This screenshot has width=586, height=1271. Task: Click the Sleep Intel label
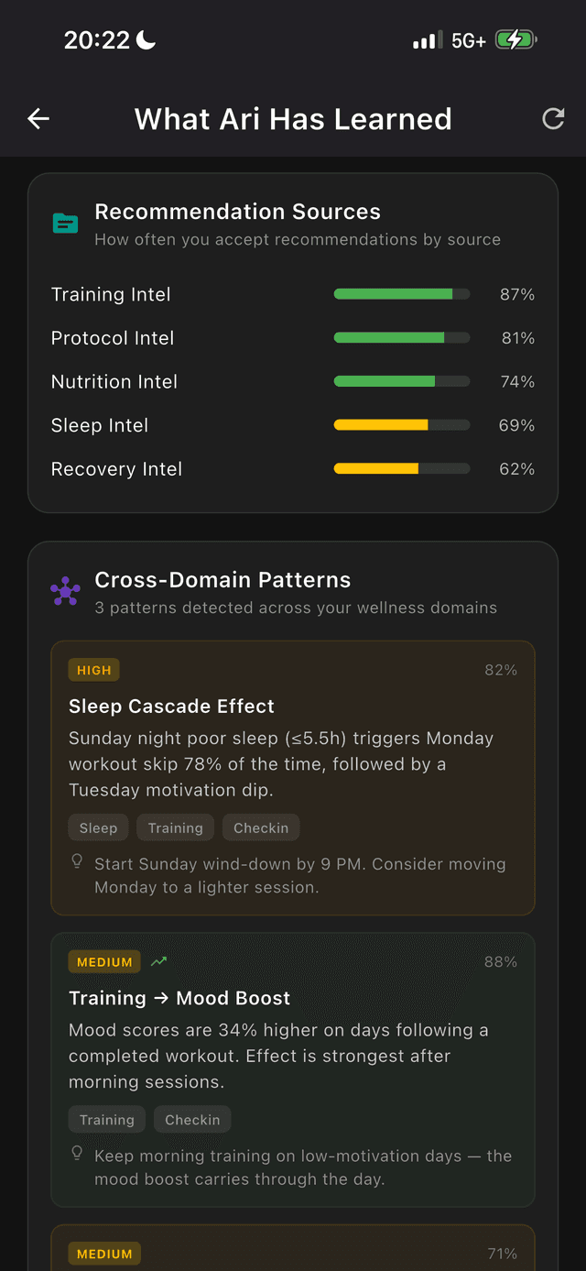click(x=100, y=425)
